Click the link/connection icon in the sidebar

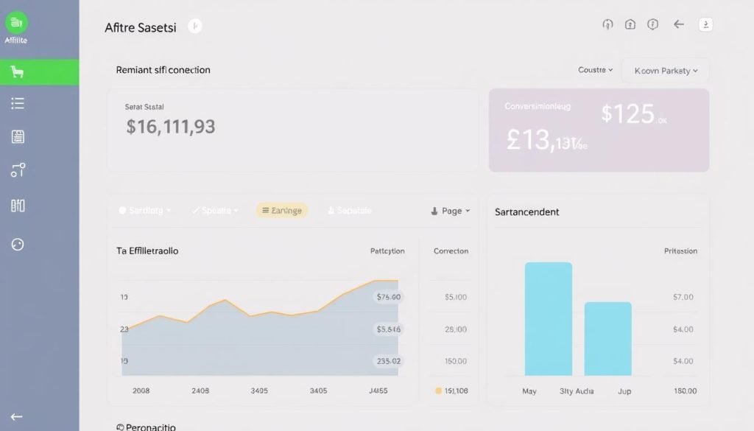(18, 170)
